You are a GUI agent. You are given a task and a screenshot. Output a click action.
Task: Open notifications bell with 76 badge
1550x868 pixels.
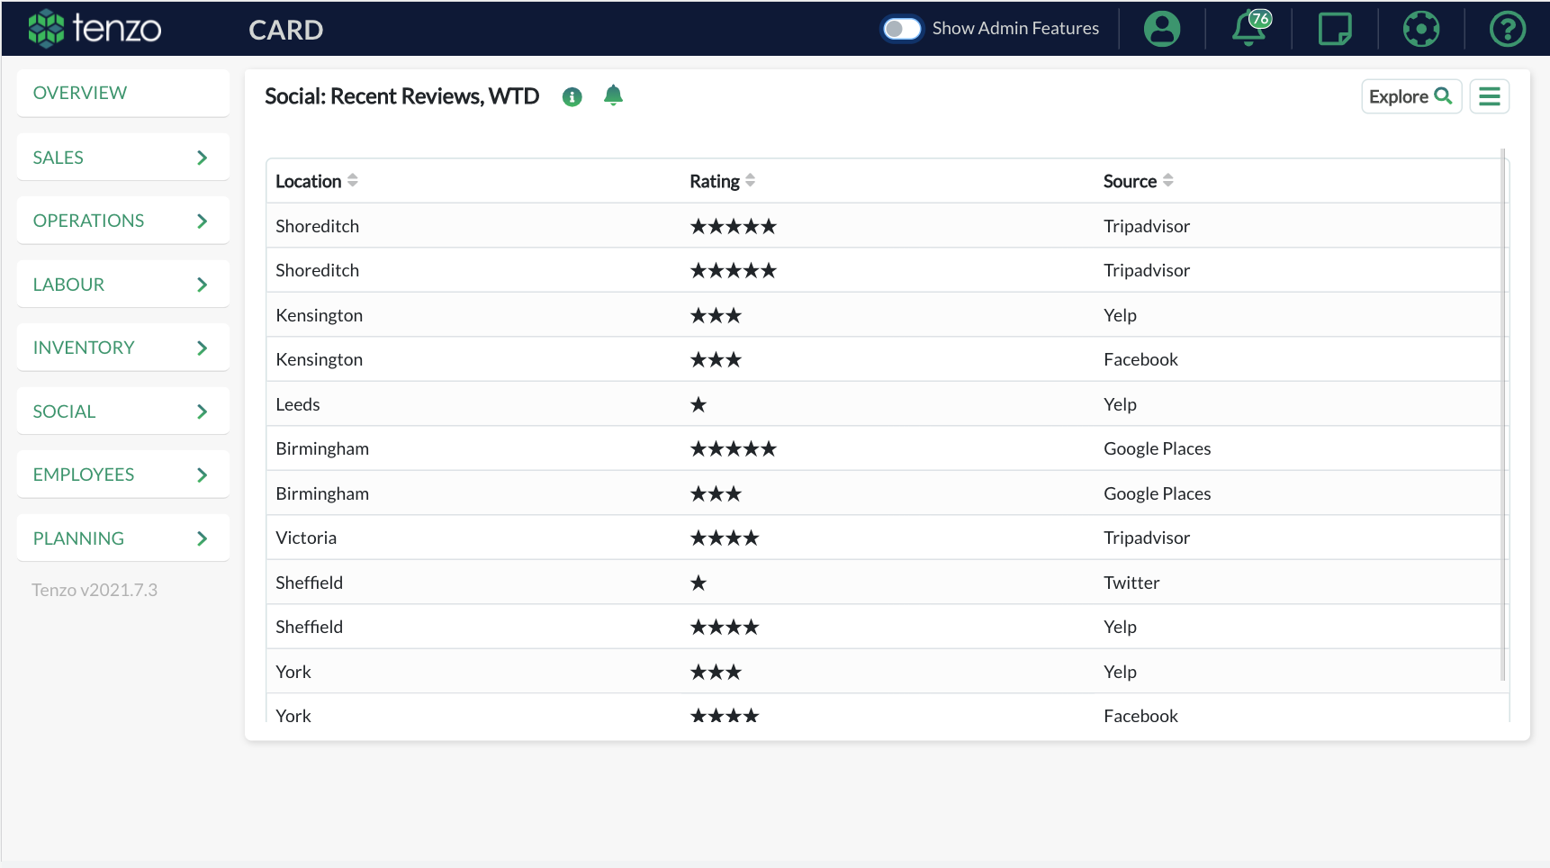(1250, 28)
